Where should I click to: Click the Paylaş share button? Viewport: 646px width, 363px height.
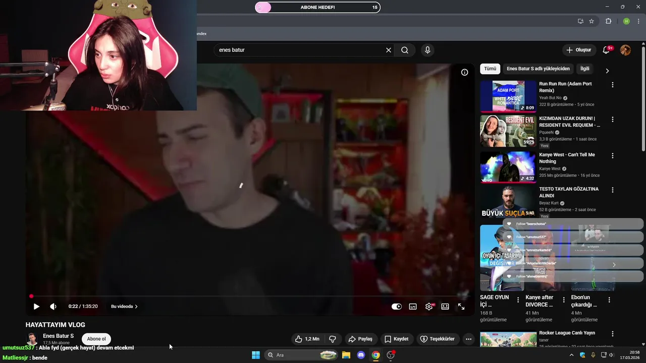(x=360, y=339)
